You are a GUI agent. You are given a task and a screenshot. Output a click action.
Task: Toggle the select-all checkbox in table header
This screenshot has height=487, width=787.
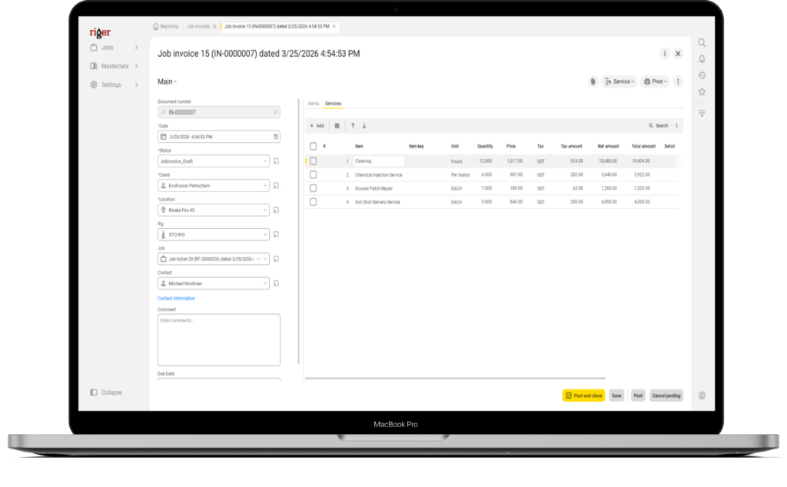(x=314, y=147)
